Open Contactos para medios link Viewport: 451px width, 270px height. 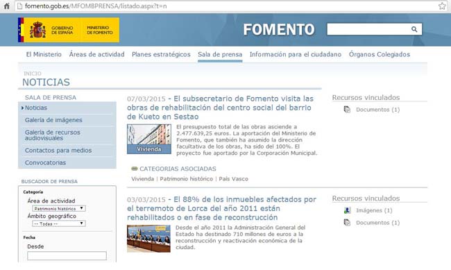(58, 150)
